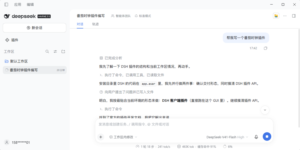This screenshot has width=300, height=150.
Task: Click the 17:42 message timestamp
Action: point(253,48)
